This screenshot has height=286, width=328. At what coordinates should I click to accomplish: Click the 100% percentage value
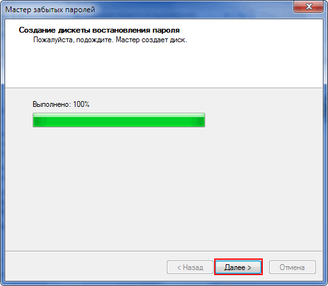point(81,104)
